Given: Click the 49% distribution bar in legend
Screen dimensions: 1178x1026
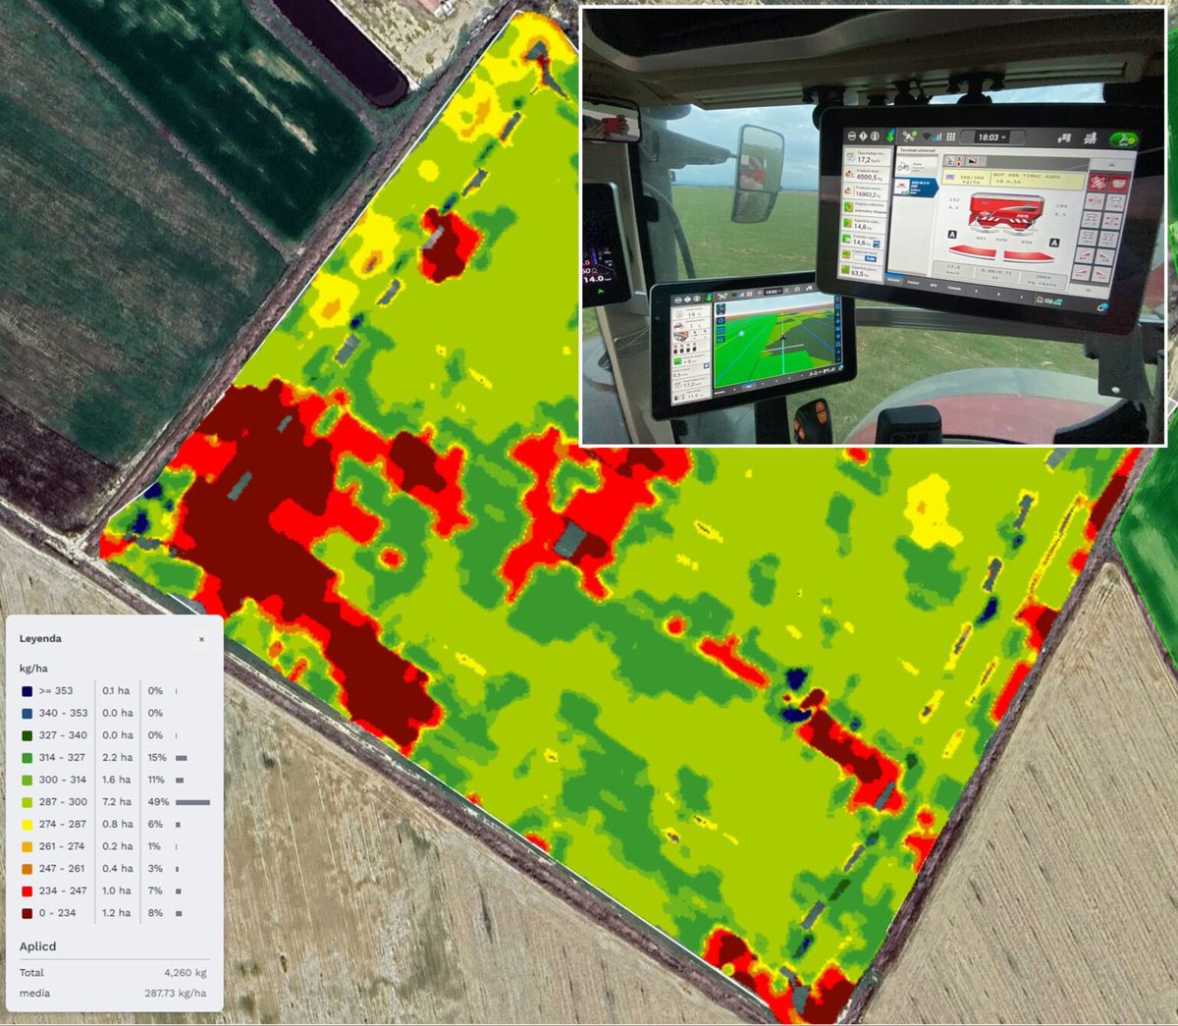Looking at the screenshot, I should click(x=192, y=802).
